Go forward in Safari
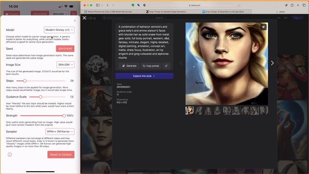Viewport: 309px width, 174px height. point(113,5)
